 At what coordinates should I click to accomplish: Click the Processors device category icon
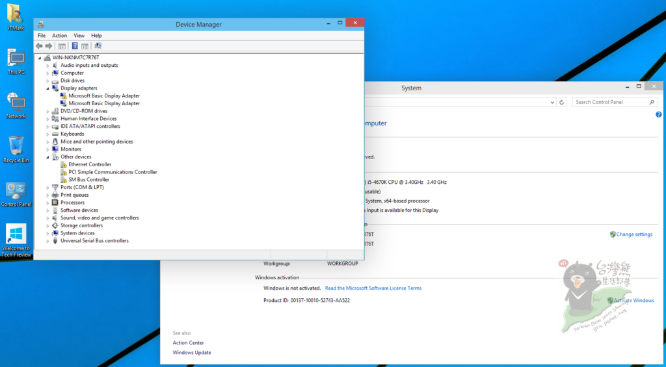55,203
